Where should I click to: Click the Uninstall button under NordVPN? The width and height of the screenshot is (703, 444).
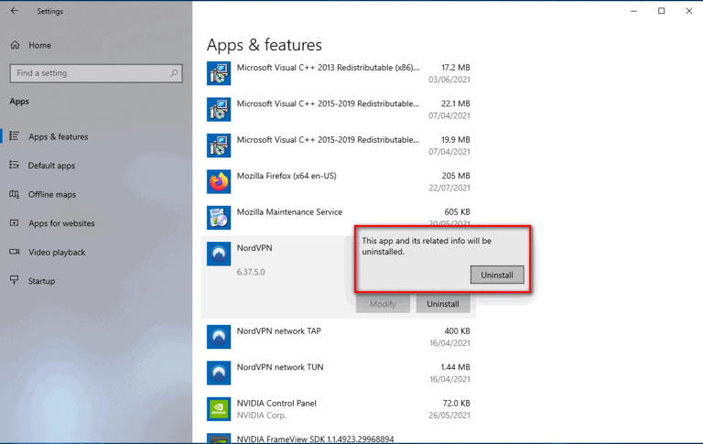click(x=442, y=303)
